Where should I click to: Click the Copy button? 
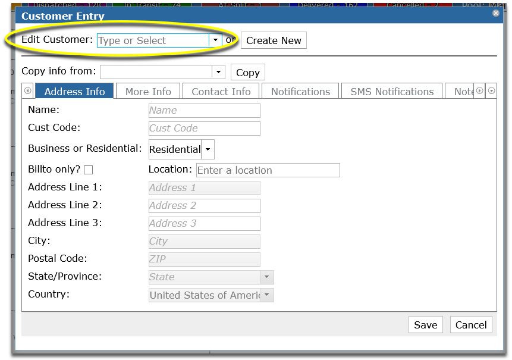[248, 73]
